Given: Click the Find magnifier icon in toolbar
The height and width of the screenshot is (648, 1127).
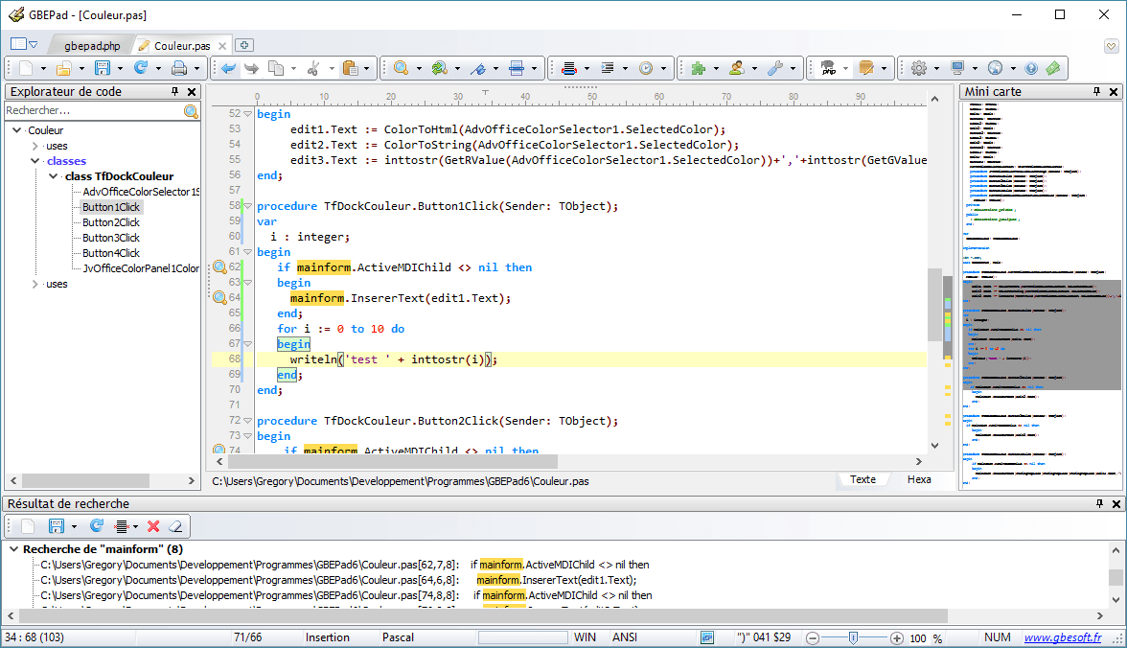Looking at the screenshot, I should pos(401,68).
